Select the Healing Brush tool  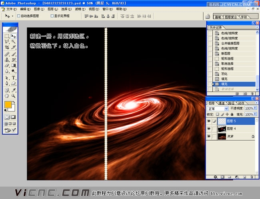tap(7, 54)
